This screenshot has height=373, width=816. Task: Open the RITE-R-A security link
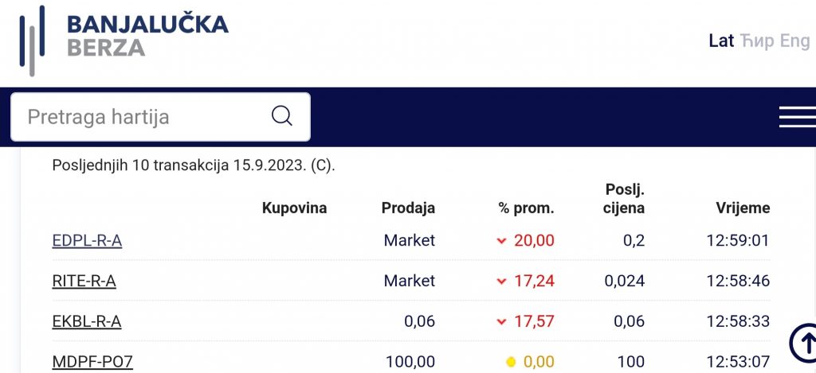pyautogui.click(x=84, y=281)
